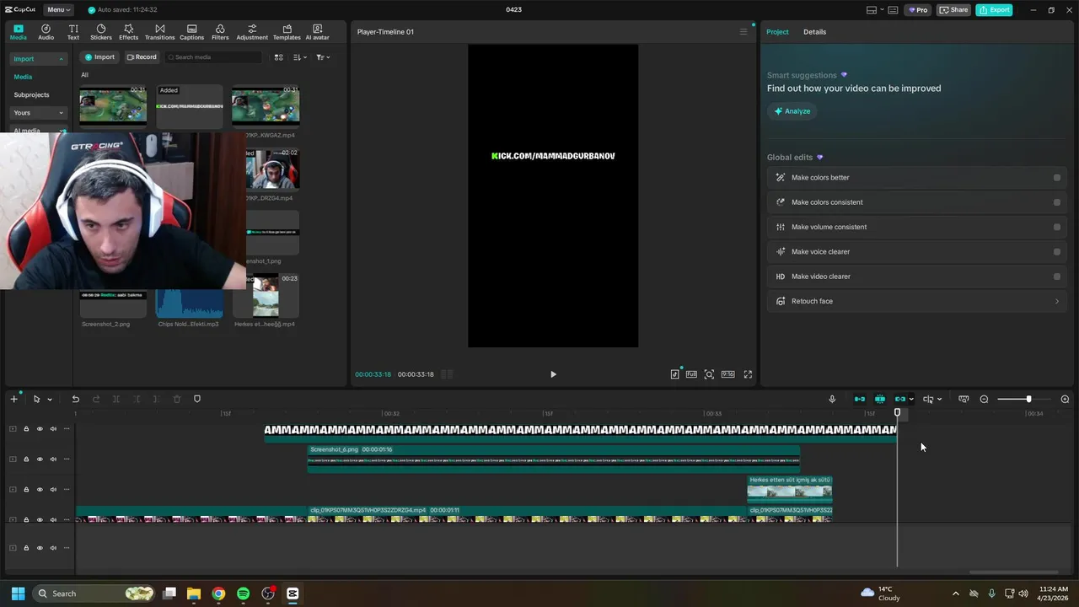
Task: Select Media in the left sidebar
Action: point(23,77)
